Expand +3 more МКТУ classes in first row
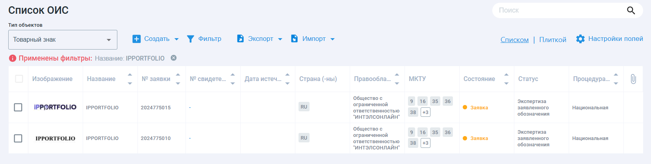 coord(425,112)
